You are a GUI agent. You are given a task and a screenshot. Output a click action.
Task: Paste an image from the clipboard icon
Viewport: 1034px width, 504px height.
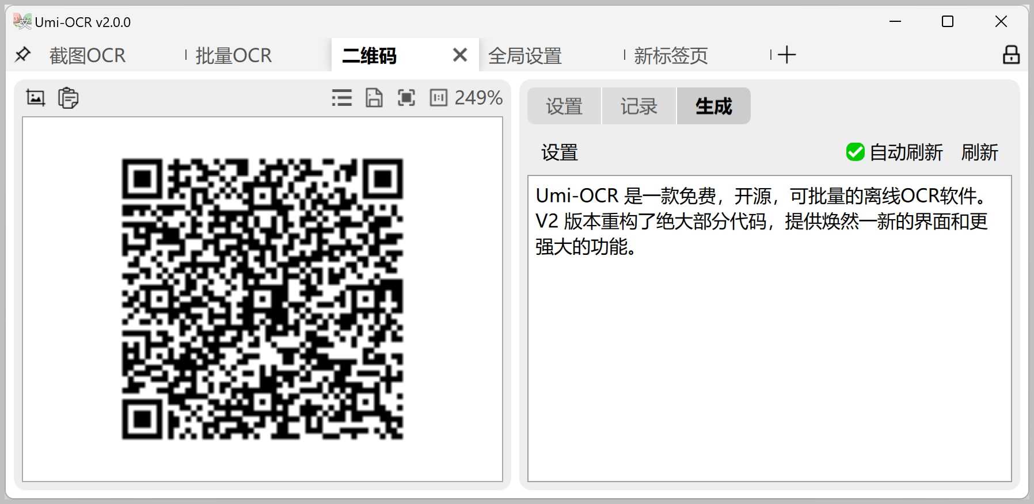(x=69, y=98)
